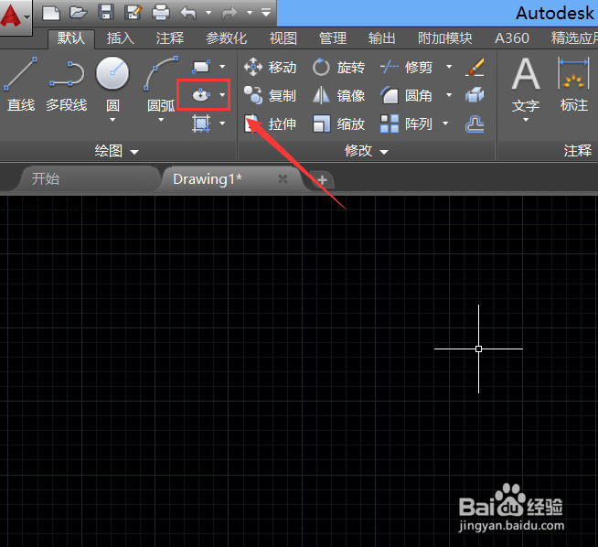The height and width of the screenshot is (547, 598).
Task: Select the 直线 line tool
Action: pos(21,85)
